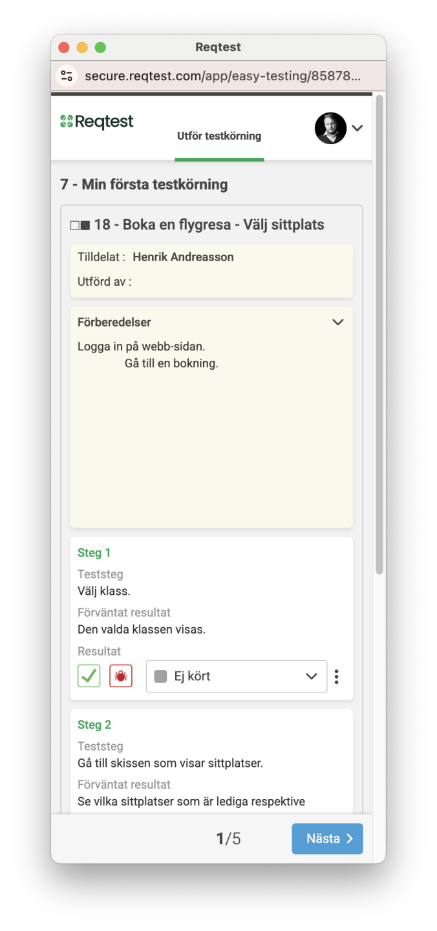The image size is (437, 931).
Task: Click the gray status swatch in Ej kört
Action: coord(161,676)
